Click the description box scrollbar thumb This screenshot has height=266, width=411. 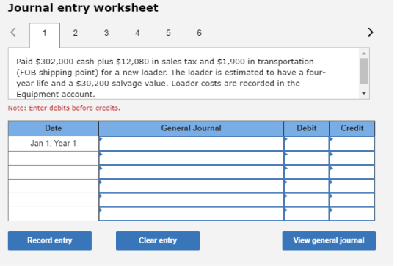tap(364, 71)
